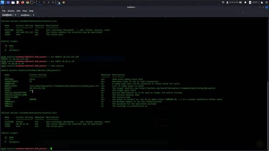269x151 pixels.
Task: Click the round yellow taskbar app icon
Action: click(x=63, y=3)
